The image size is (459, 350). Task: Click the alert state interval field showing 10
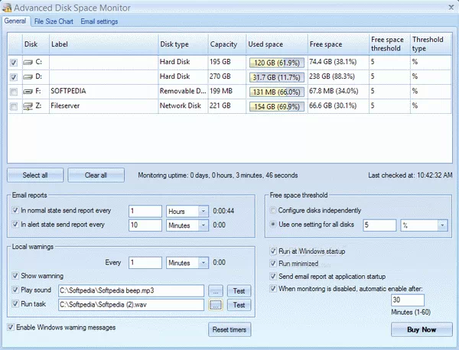click(145, 225)
